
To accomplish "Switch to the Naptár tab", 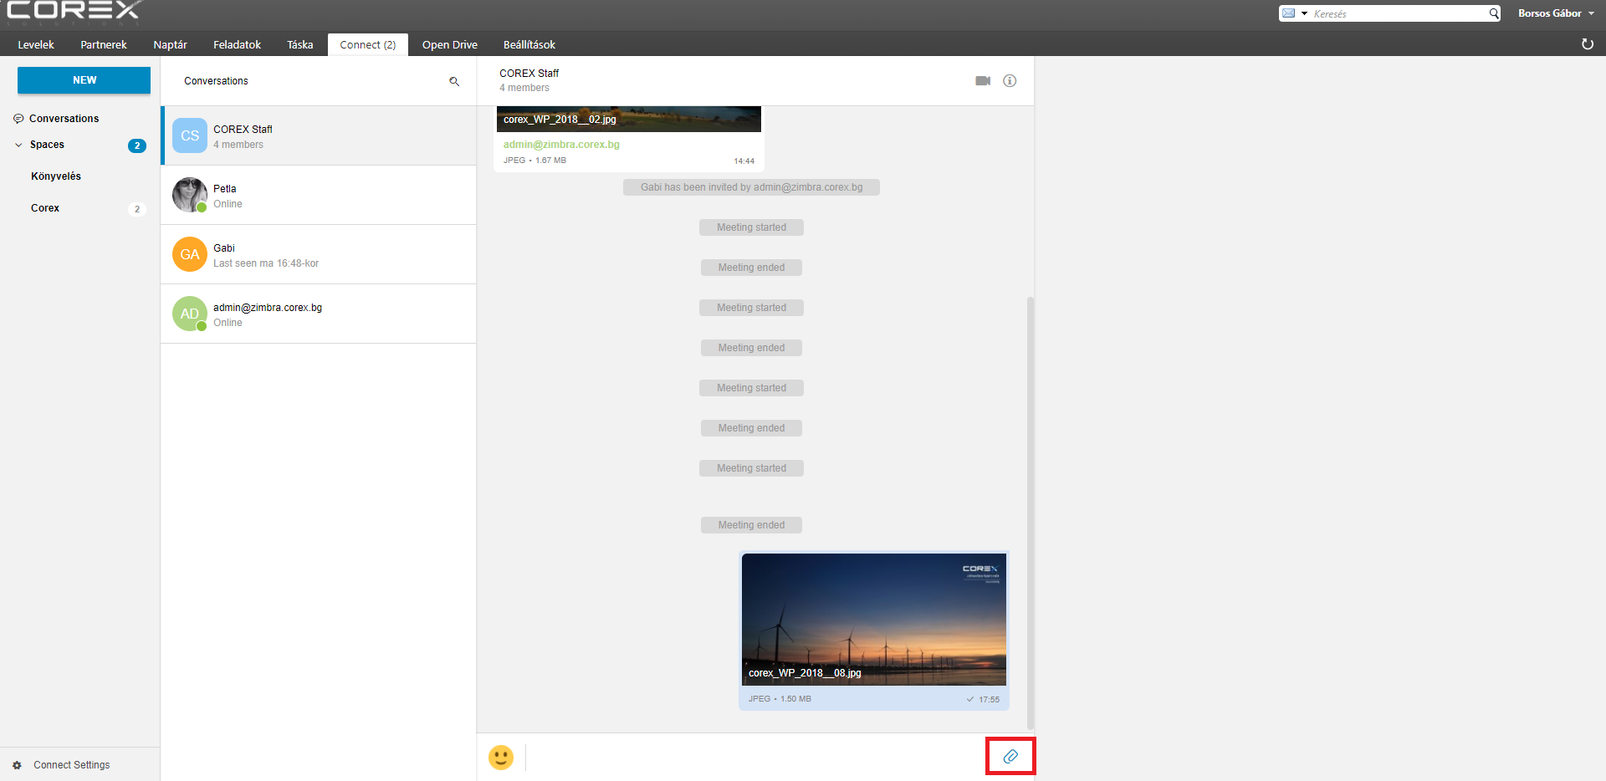I will pos(170,44).
